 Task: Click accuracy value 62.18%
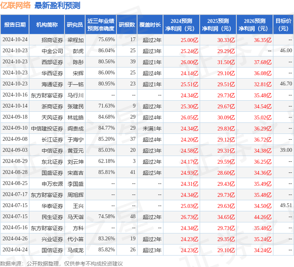[x=107, y=161]
